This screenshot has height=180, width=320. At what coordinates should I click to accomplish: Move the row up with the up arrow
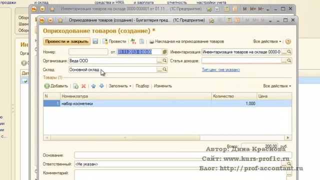tap(93, 86)
